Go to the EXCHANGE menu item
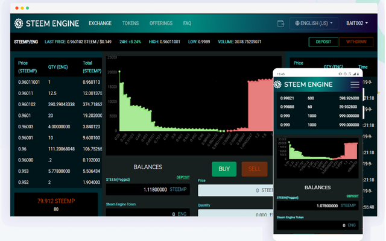Viewport: 386px width, 241px height. point(100,23)
